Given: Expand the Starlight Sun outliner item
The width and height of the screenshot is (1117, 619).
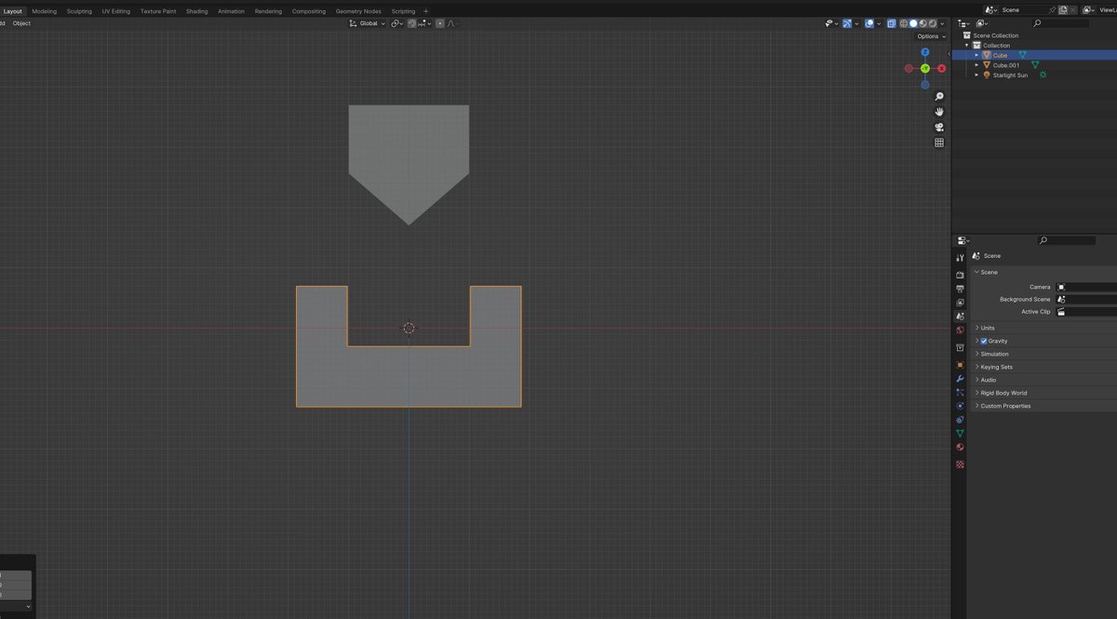Looking at the screenshot, I should (976, 75).
